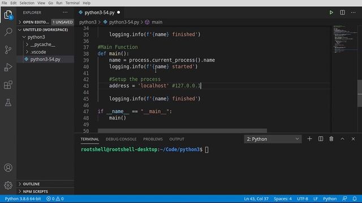Open the Go menu
362x203 pixels.
pos(50,3)
